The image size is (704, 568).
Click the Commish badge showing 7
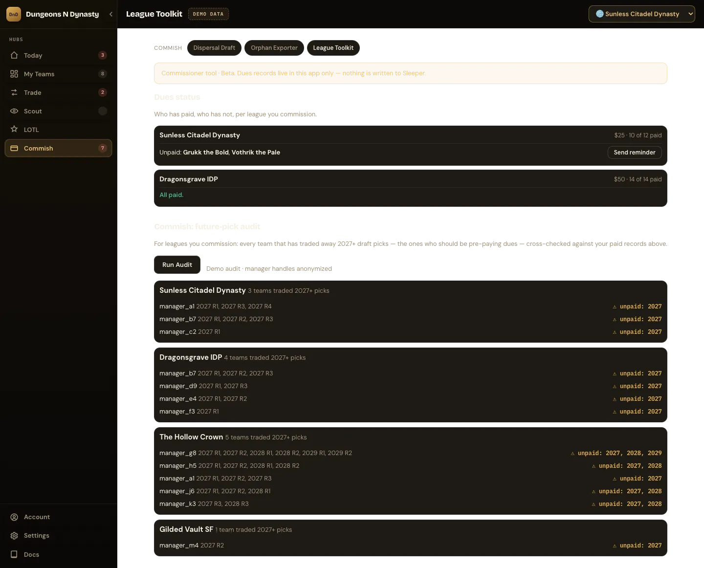point(103,148)
